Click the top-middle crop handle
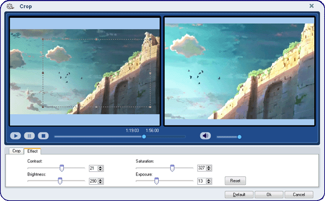This screenshot has height=201, width=325. (96, 39)
